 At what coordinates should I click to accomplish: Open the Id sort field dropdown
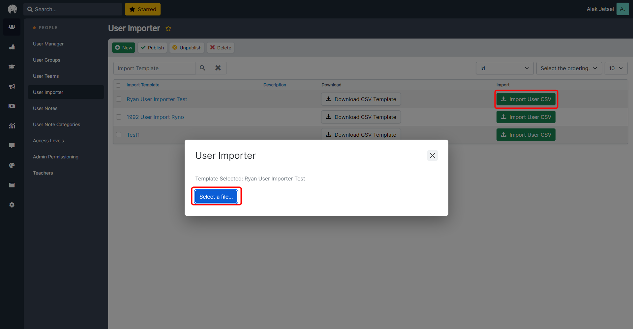tap(505, 68)
